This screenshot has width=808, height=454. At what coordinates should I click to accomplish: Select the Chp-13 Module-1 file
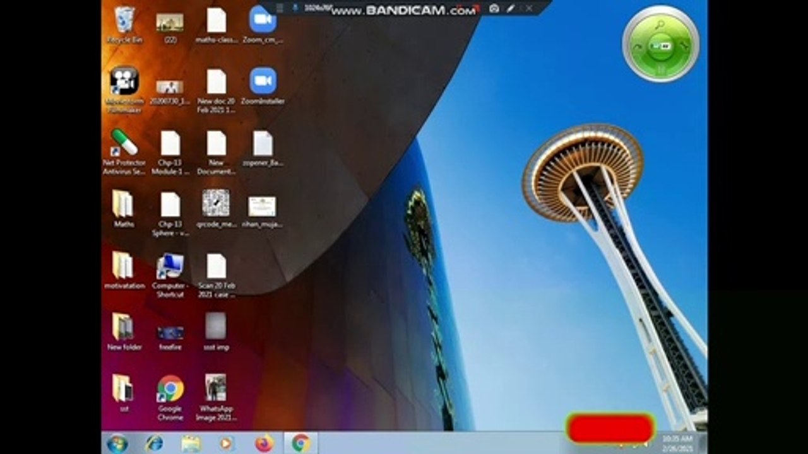[x=170, y=152]
